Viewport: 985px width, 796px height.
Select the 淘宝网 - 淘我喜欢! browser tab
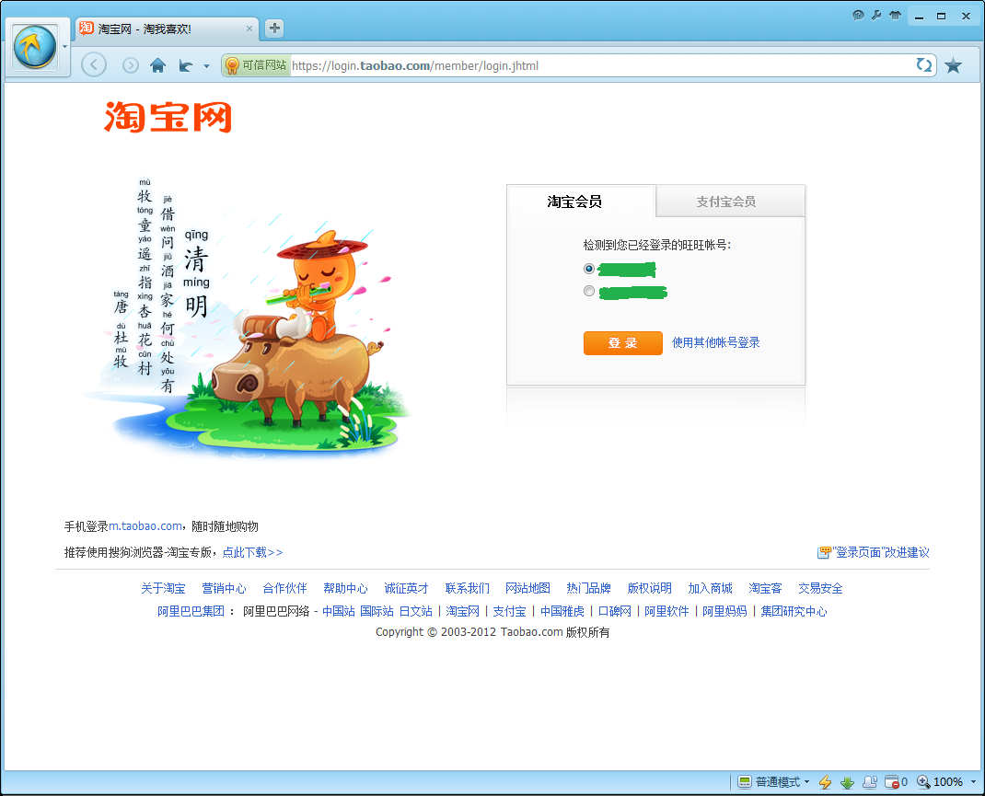click(167, 29)
